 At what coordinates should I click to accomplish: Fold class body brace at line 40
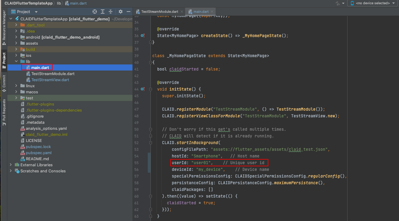tap(150, 63)
